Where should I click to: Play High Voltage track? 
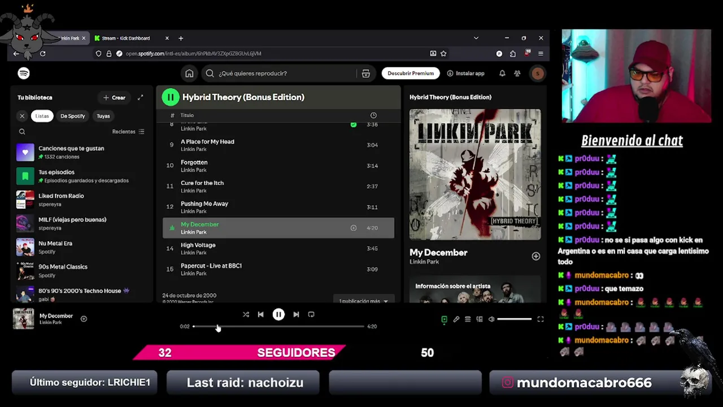click(x=278, y=249)
